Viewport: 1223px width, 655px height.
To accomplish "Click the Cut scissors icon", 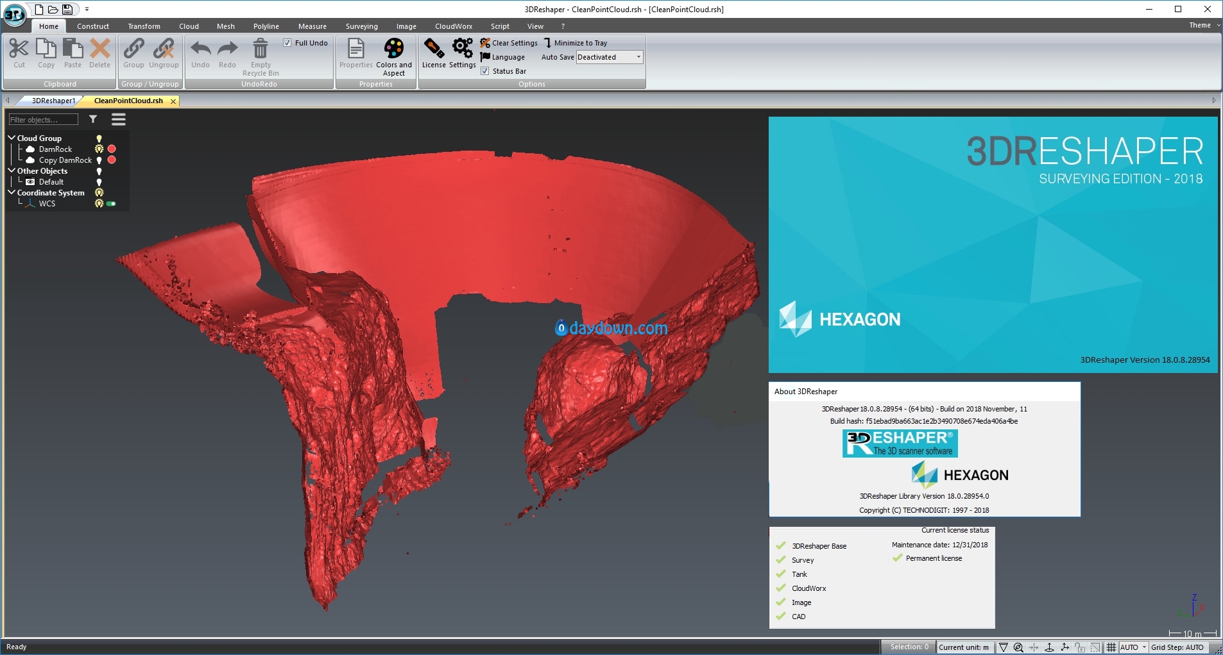I will click(19, 49).
